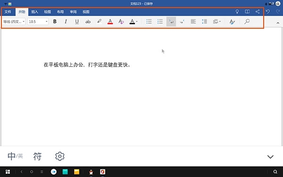Insert a numbered list
Screen dimensions: 283x177
point(160,22)
